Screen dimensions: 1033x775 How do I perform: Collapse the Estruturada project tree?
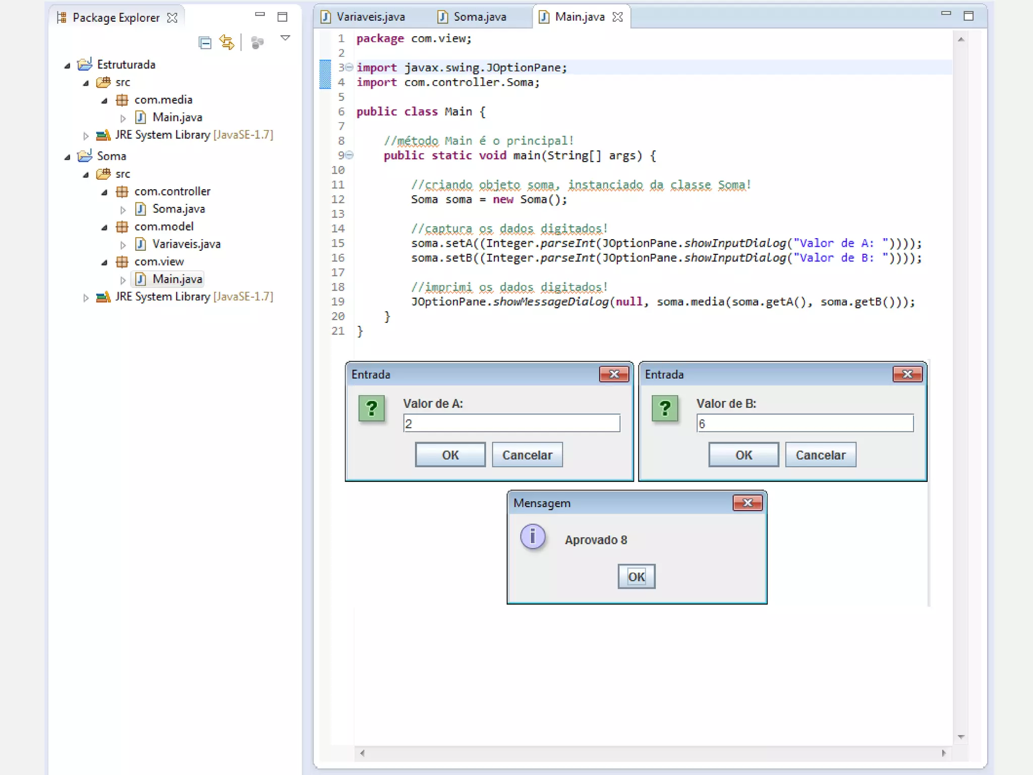pos(67,66)
